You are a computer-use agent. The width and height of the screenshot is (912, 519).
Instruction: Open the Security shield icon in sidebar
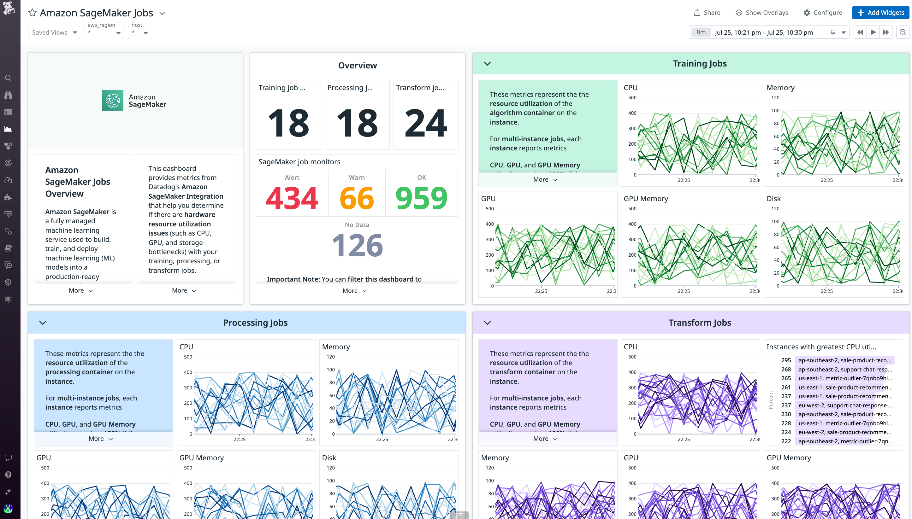coord(8,282)
